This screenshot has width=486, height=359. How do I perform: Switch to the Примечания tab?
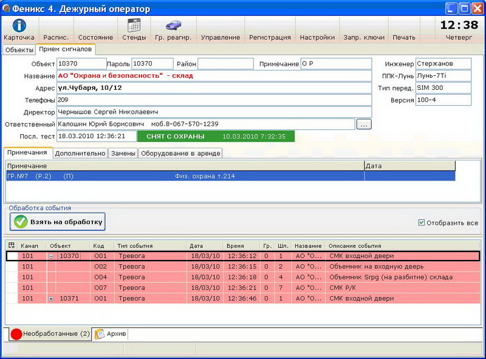click(27, 152)
